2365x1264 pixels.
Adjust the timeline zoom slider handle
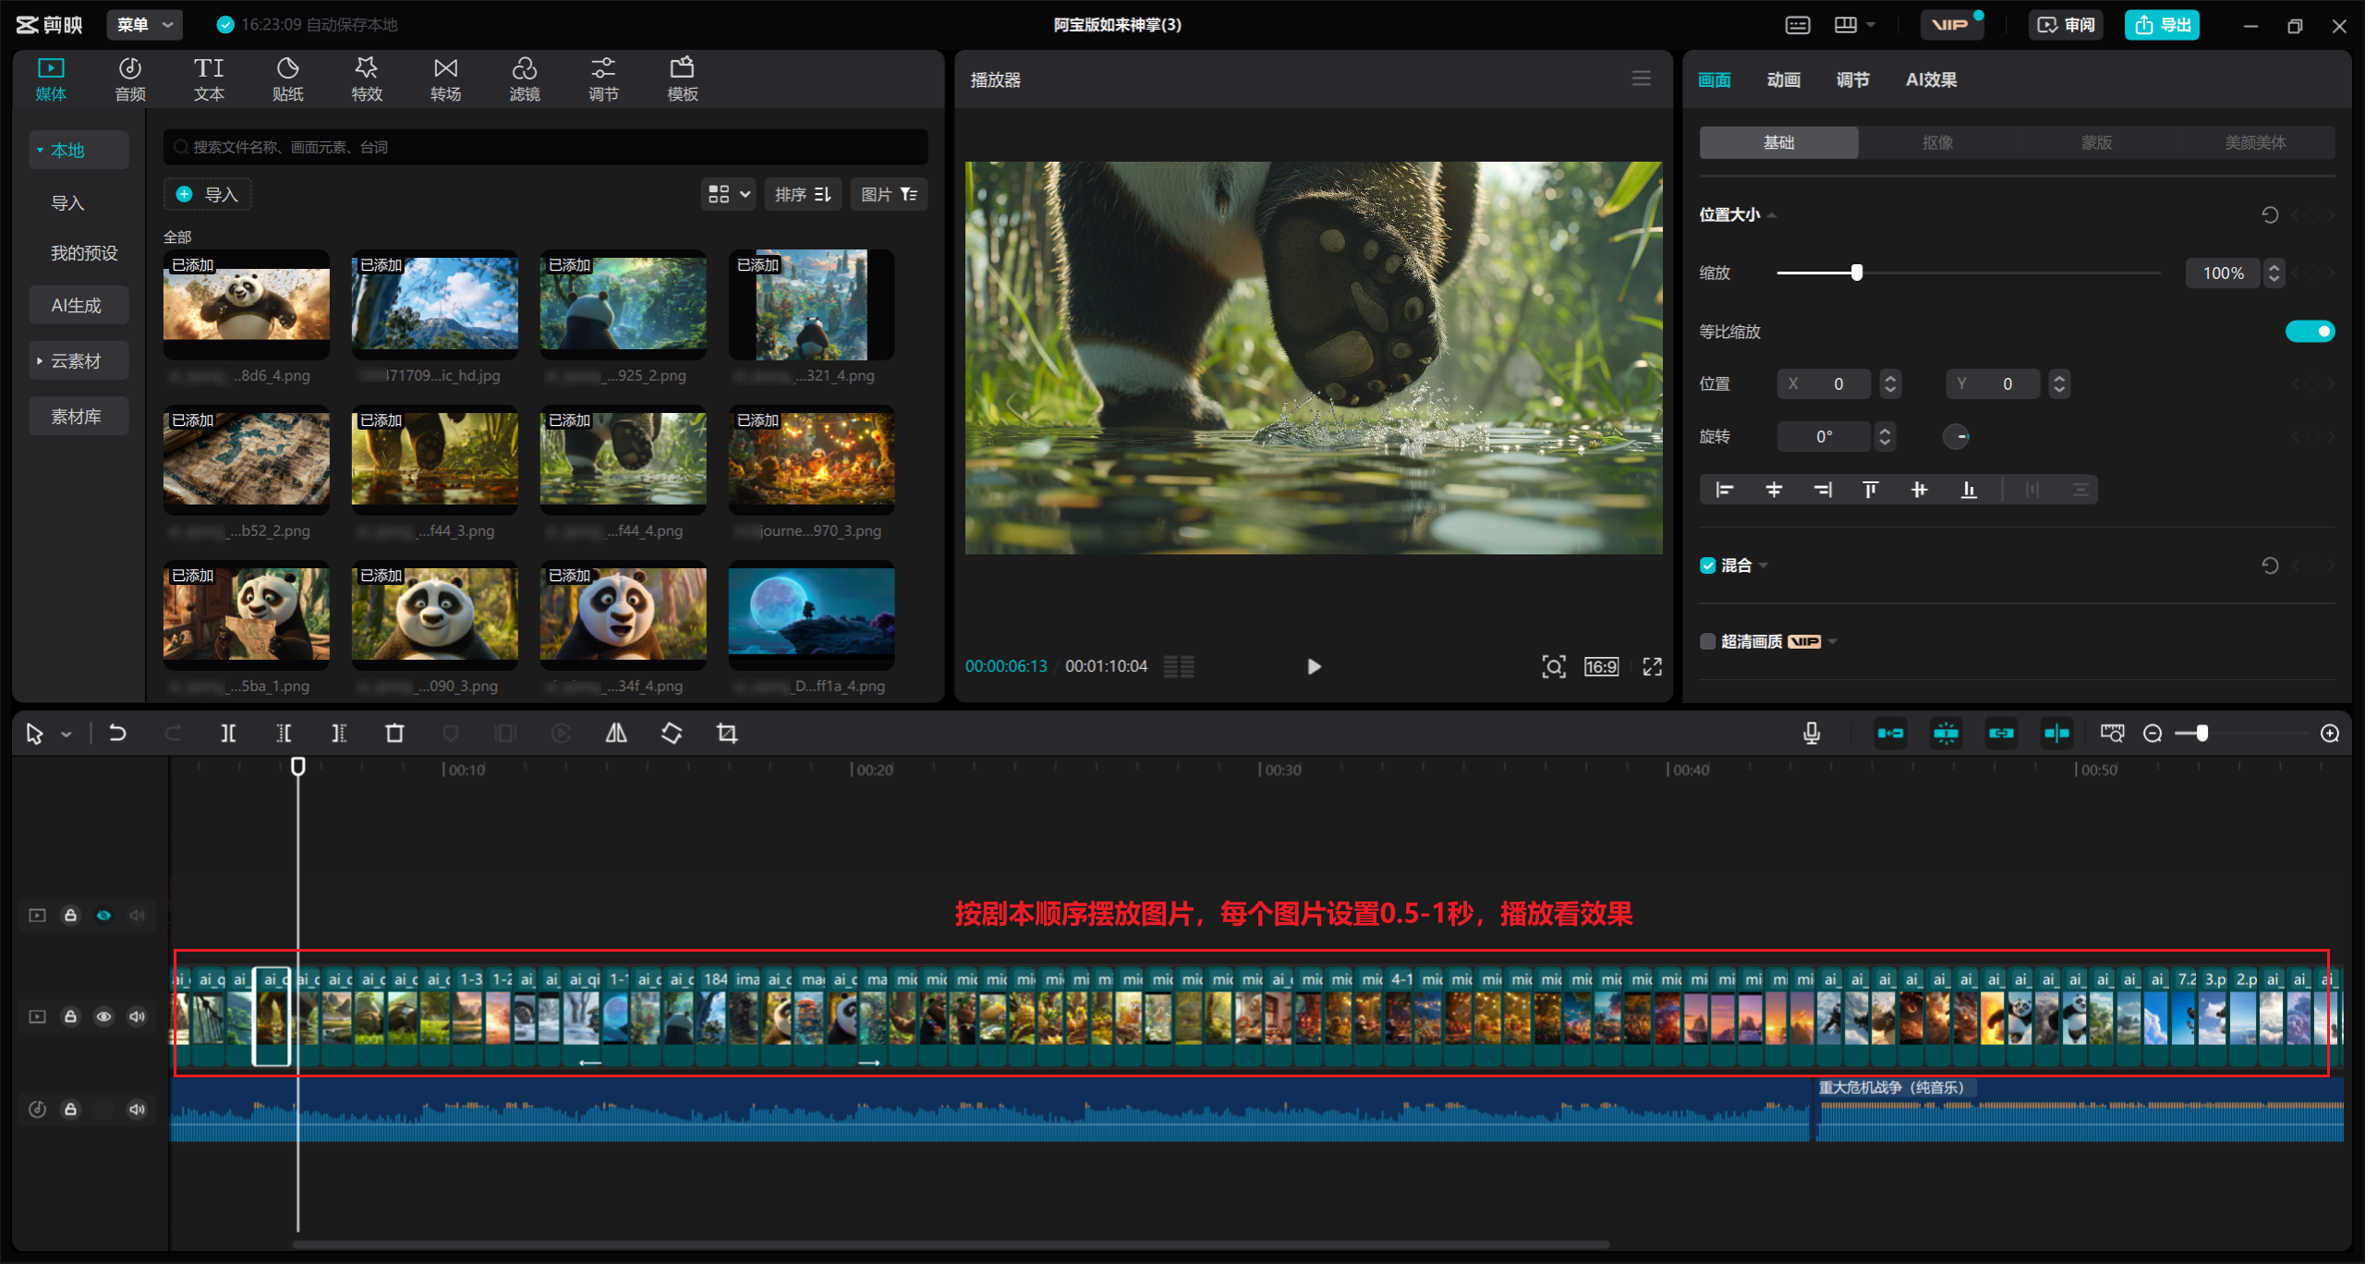click(2202, 734)
